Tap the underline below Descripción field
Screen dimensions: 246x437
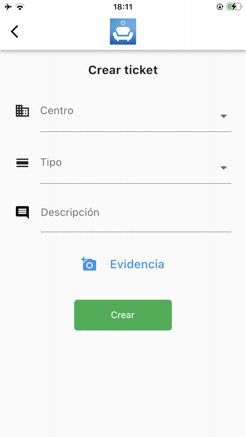click(x=136, y=232)
